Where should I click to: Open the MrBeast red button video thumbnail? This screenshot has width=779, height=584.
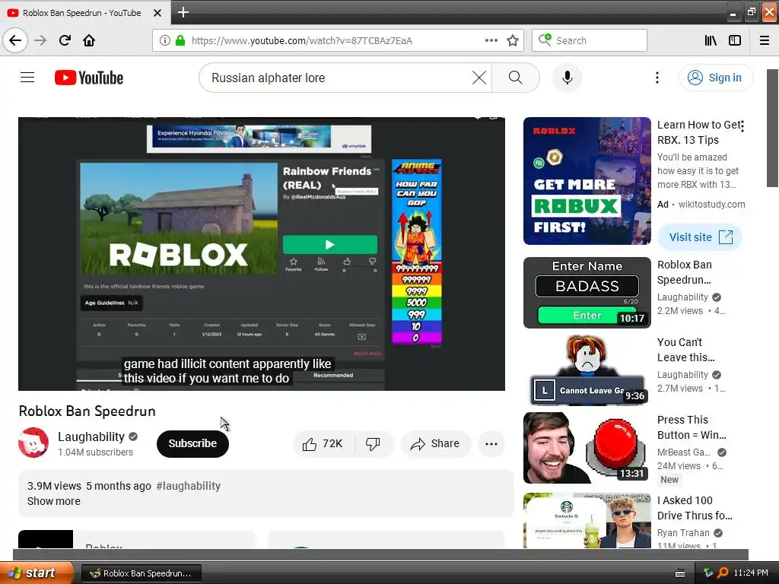(x=587, y=447)
